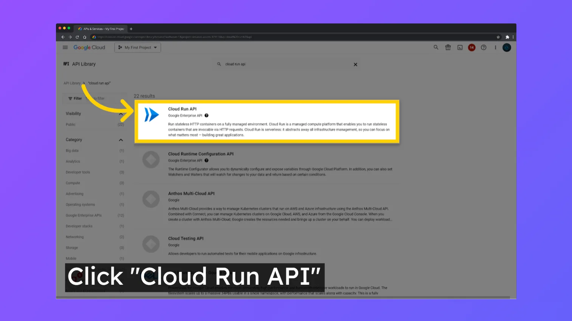Collapse the Category filter section
Image resolution: width=572 pixels, height=321 pixels.
pos(121,140)
